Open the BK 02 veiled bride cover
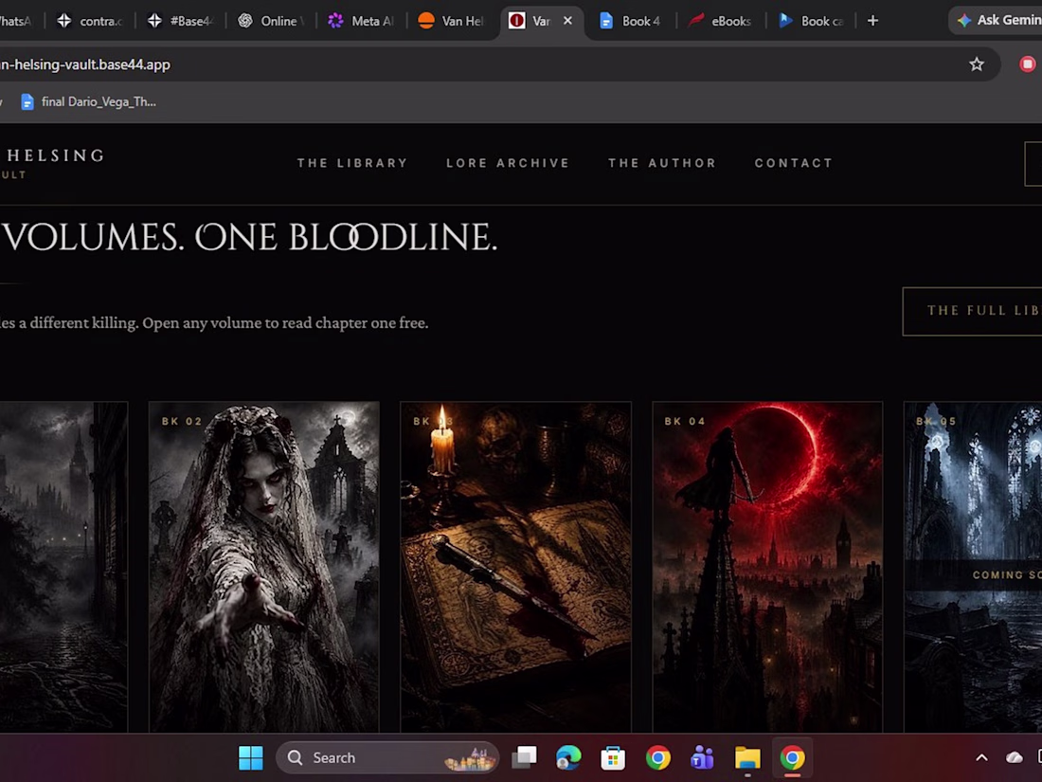1042x782 pixels. click(264, 567)
